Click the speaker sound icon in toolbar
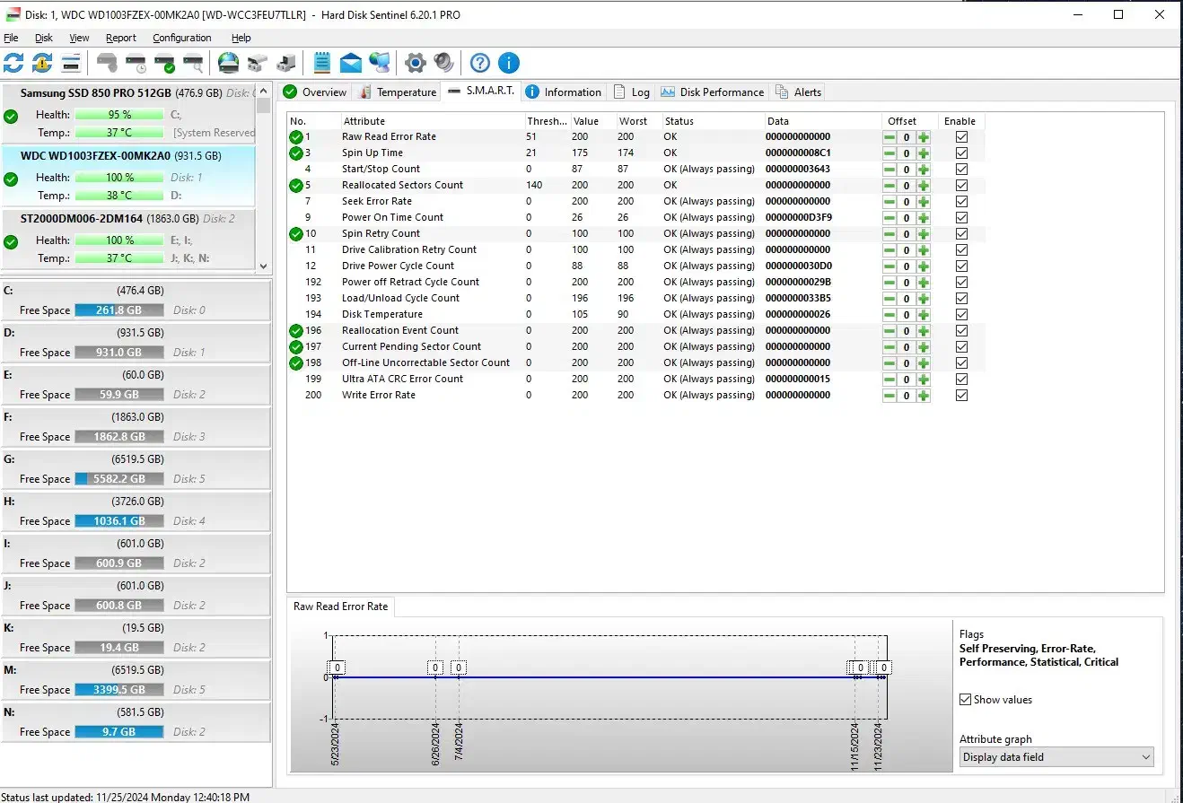The image size is (1183, 803). coord(443,63)
